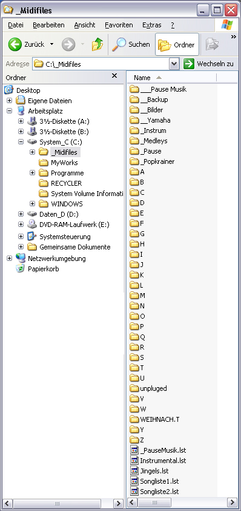Image resolution: width=241 pixels, height=511 pixels.
Task: Select the __Backup folder icon
Action: click(x=134, y=100)
